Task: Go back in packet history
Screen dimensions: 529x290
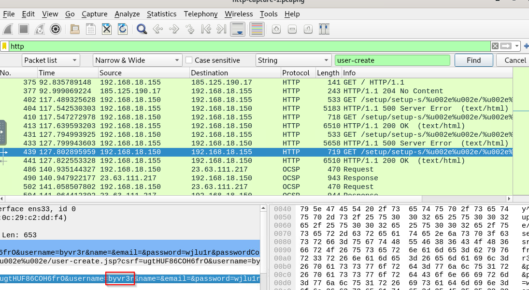Action: coord(157,29)
